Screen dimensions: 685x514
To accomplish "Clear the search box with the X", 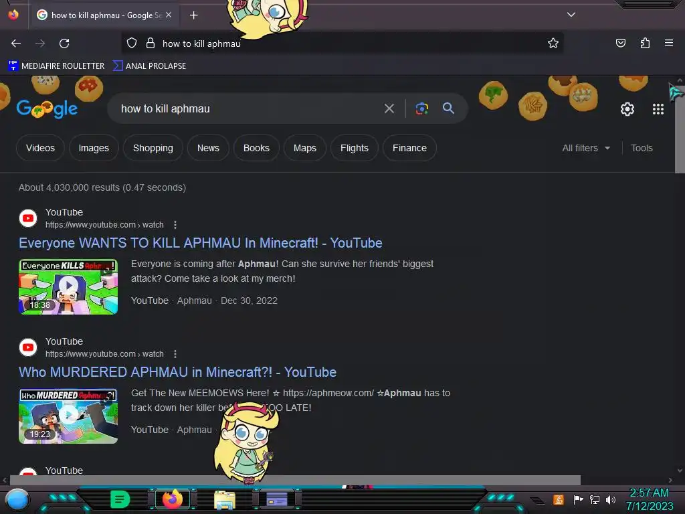I will (x=389, y=108).
